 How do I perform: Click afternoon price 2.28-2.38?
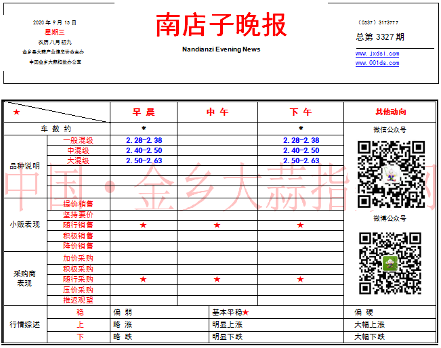pos(301,140)
